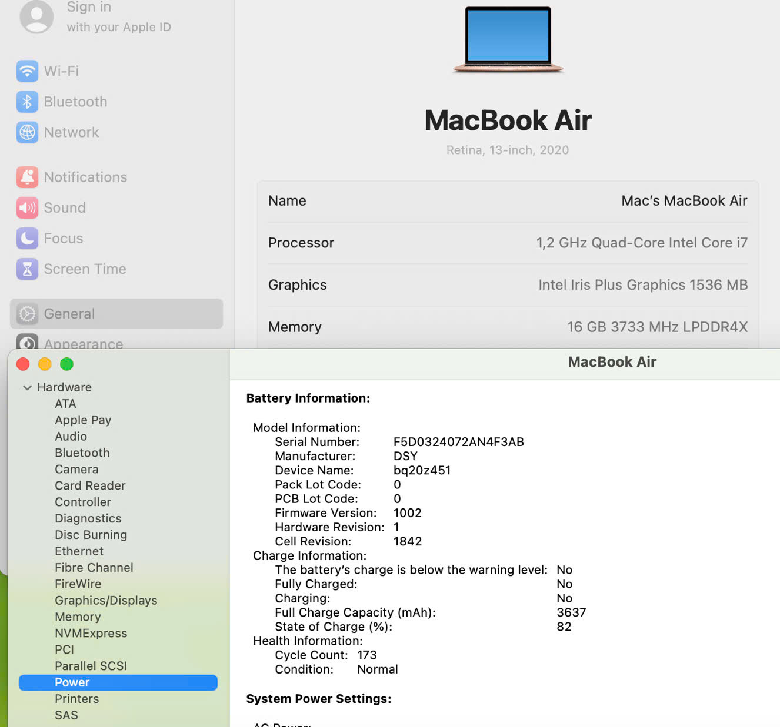780x727 pixels.
Task: Click green zoom button on System Information
Action: 67,364
